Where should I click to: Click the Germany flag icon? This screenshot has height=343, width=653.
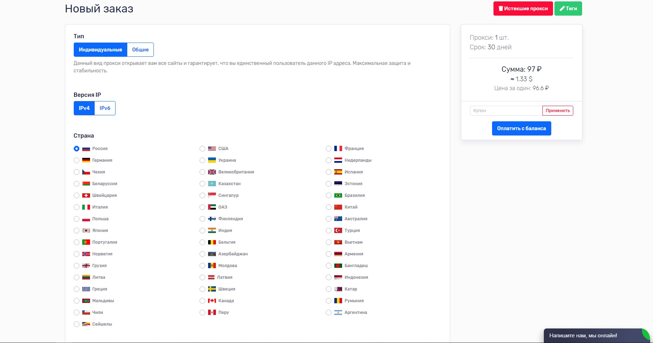click(86, 160)
